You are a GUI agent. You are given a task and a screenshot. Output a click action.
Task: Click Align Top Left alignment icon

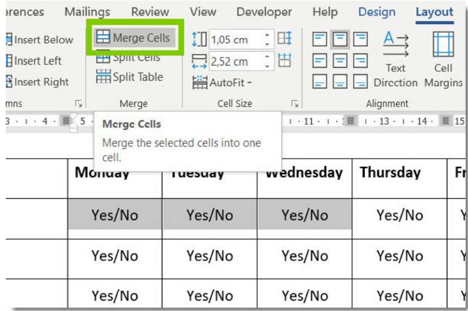(319, 39)
